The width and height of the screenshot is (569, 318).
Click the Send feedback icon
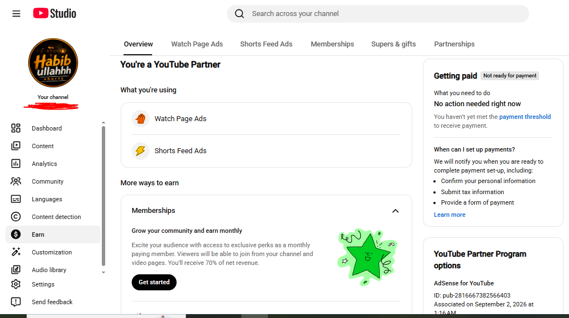(x=15, y=301)
